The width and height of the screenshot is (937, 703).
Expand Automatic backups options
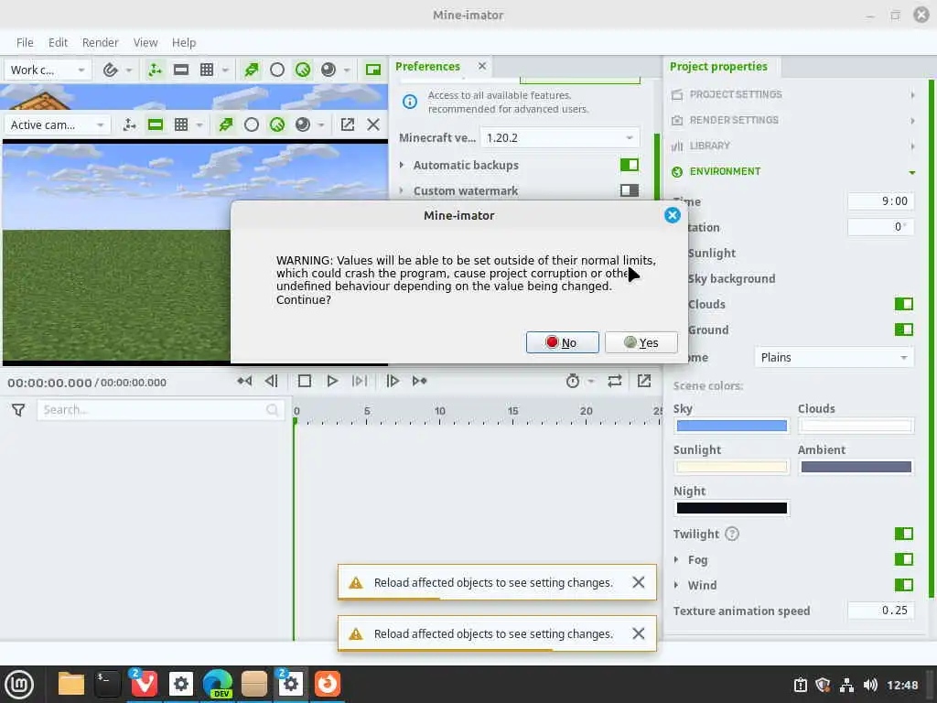[x=402, y=165]
